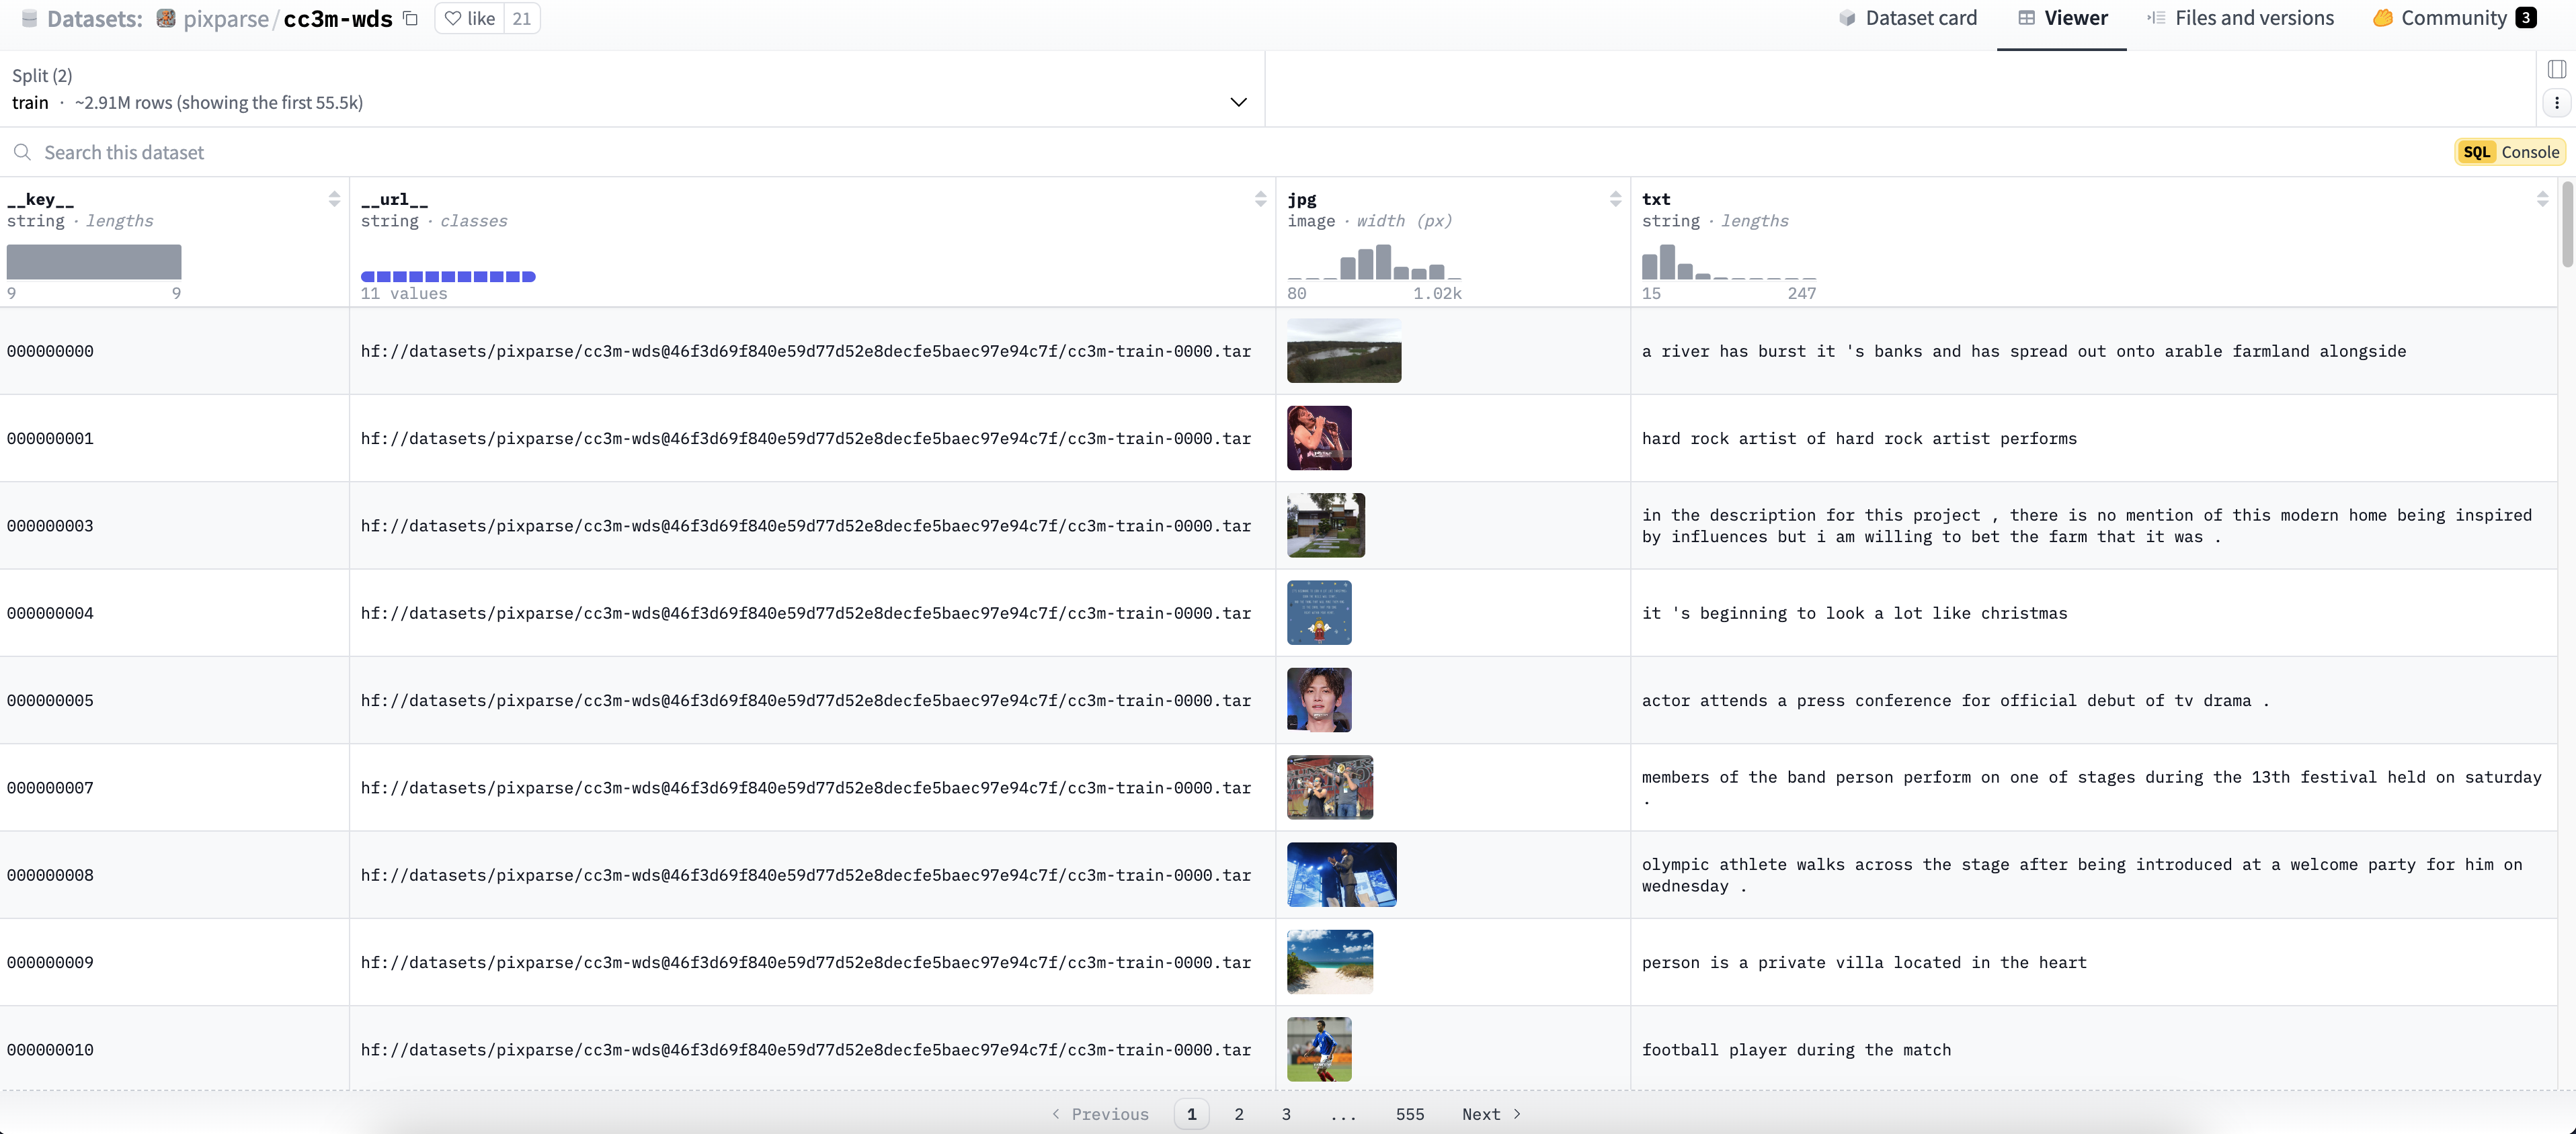Click the __url__ classes distribution bar
Viewport: 2576px width, 1134px height.
[448, 277]
